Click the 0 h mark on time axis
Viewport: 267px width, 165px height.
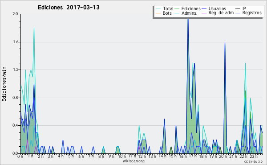pyautogui.click(x=20, y=156)
